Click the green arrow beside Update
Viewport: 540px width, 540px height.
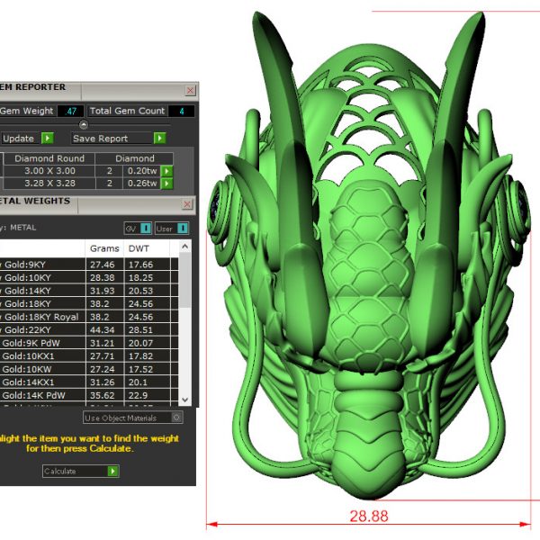pyautogui.click(x=48, y=139)
